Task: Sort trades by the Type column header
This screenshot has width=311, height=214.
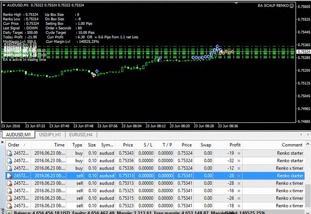Action: [x=77, y=145]
